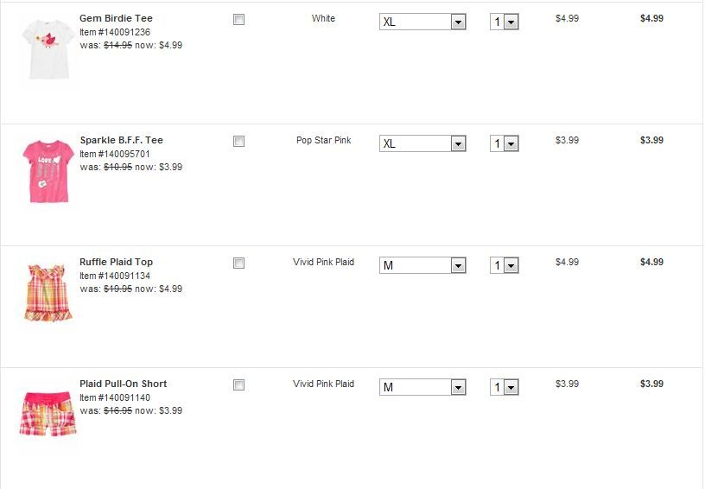
Task: Open the Ruffle Plaid Top thumbnail
Action: [48, 292]
